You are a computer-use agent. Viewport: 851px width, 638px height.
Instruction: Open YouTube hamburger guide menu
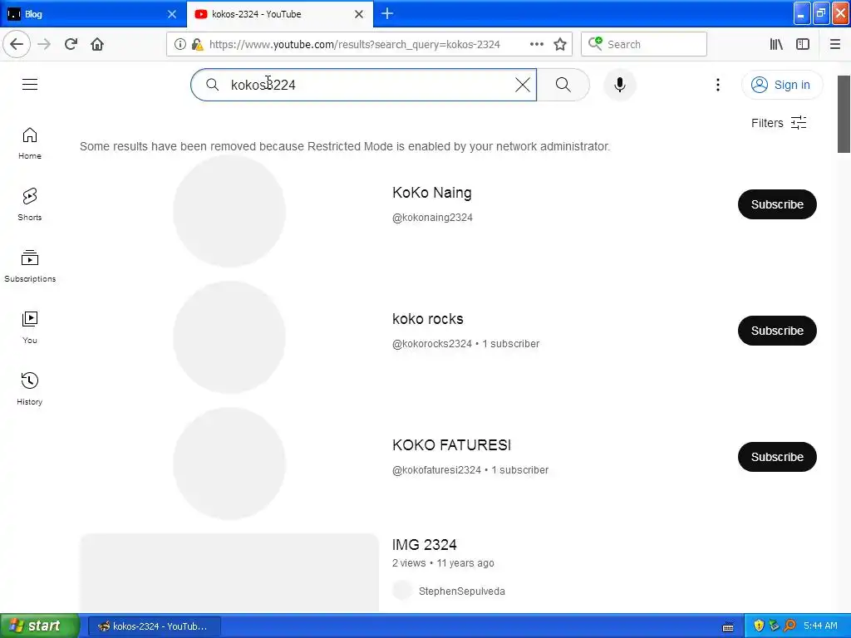[30, 85]
